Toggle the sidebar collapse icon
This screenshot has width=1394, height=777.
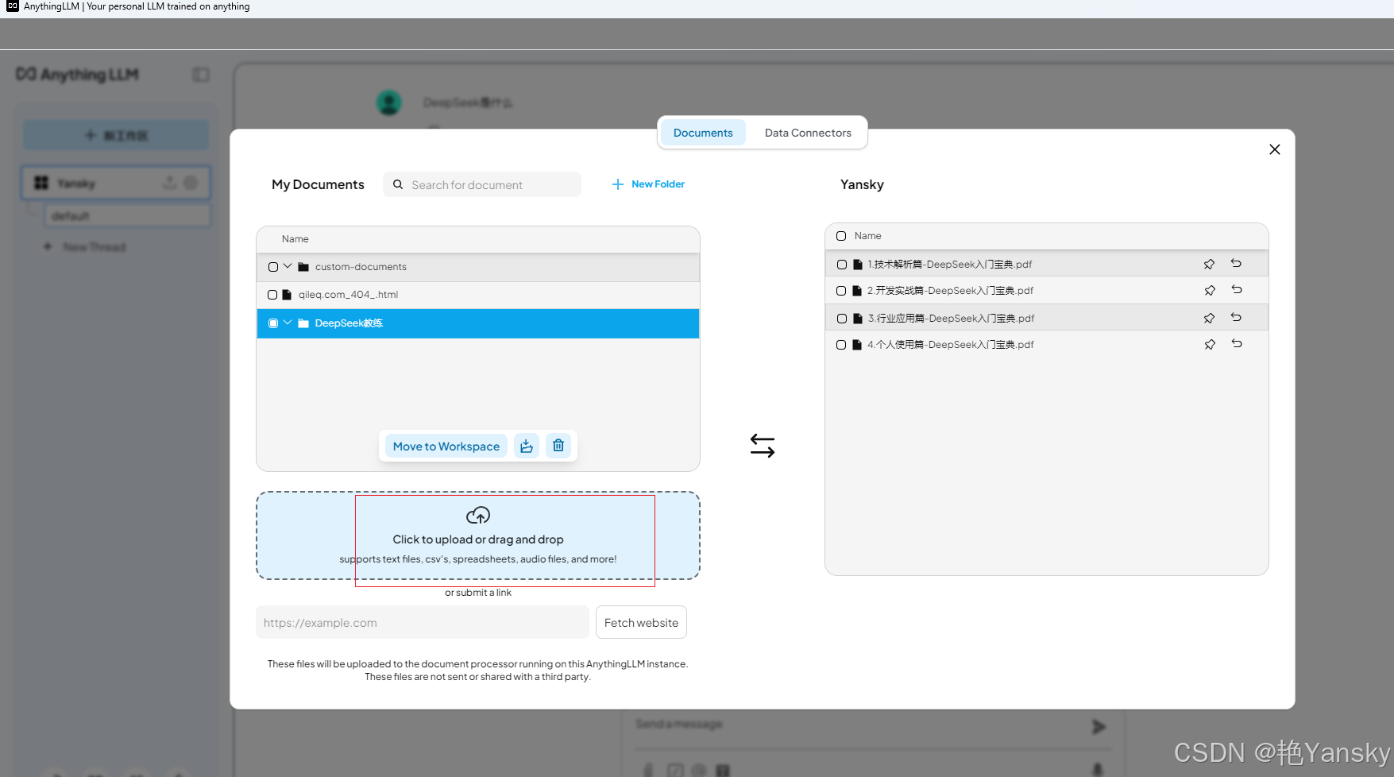201,75
